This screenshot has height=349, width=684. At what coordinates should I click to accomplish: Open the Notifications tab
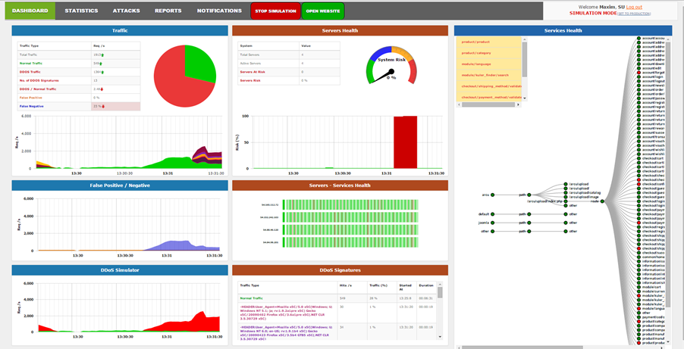pyautogui.click(x=219, y=11)
